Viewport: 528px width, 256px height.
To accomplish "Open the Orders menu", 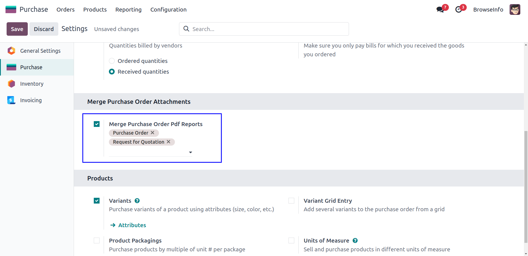I will tap(65, 10).
